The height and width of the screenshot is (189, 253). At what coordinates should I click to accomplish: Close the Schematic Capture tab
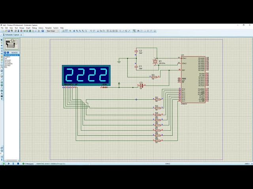click(x=21, y=35)
